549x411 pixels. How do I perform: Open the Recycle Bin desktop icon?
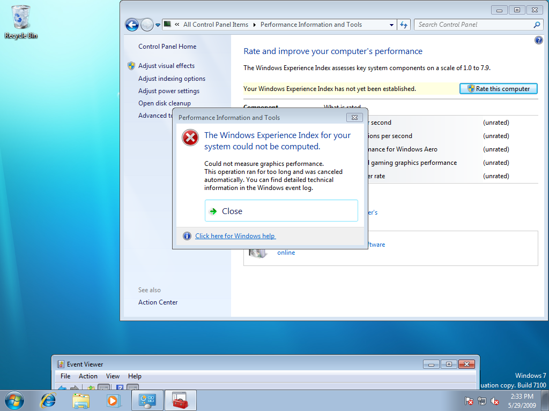coord(21,22)
